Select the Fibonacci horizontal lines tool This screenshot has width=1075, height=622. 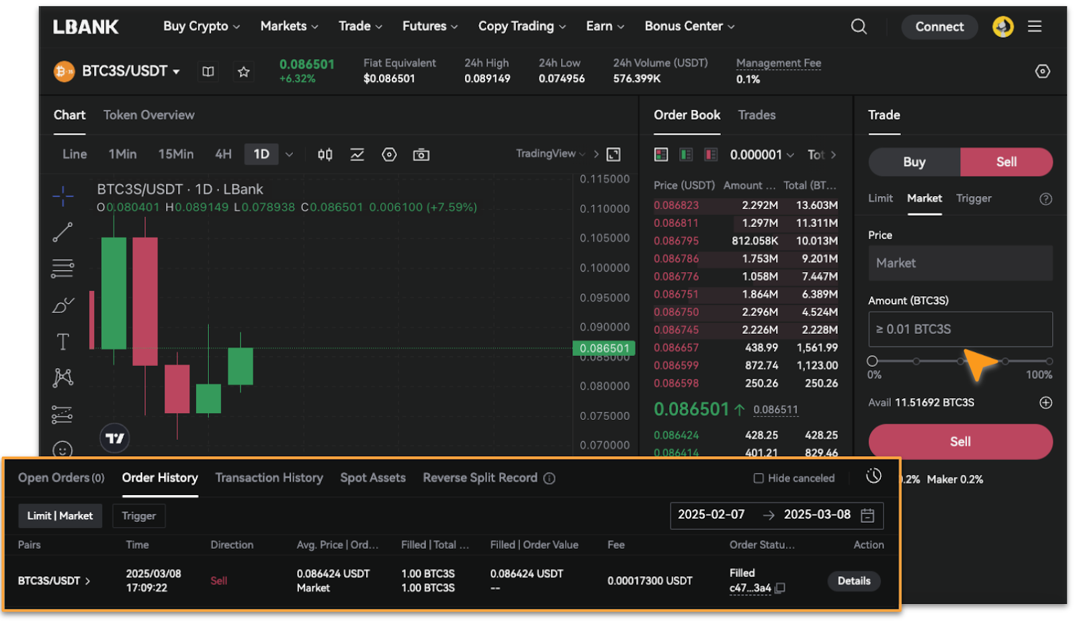tap(62, 269)
